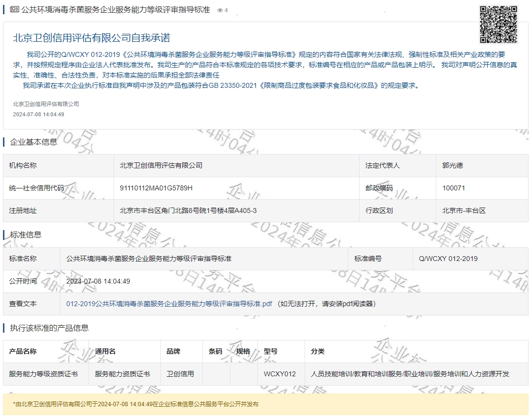532x419 pixels.
Task: Click the common name 服务能力资质证书
Action: [x=122, y=374]
